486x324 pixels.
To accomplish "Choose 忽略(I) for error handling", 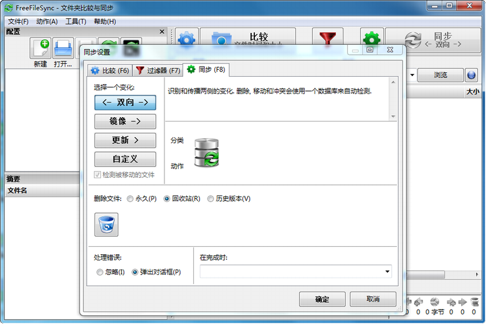I will pos(111,272).
